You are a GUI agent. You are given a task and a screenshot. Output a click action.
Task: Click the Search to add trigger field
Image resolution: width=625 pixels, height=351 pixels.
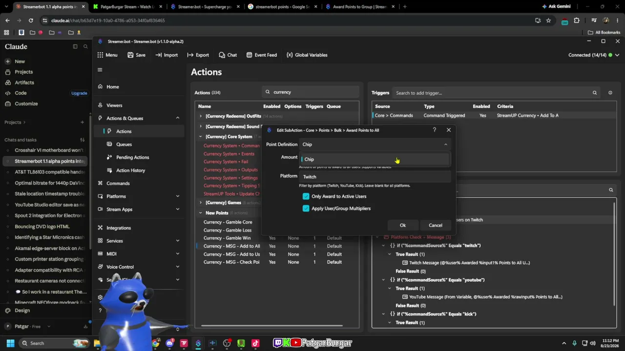[497, 93]
